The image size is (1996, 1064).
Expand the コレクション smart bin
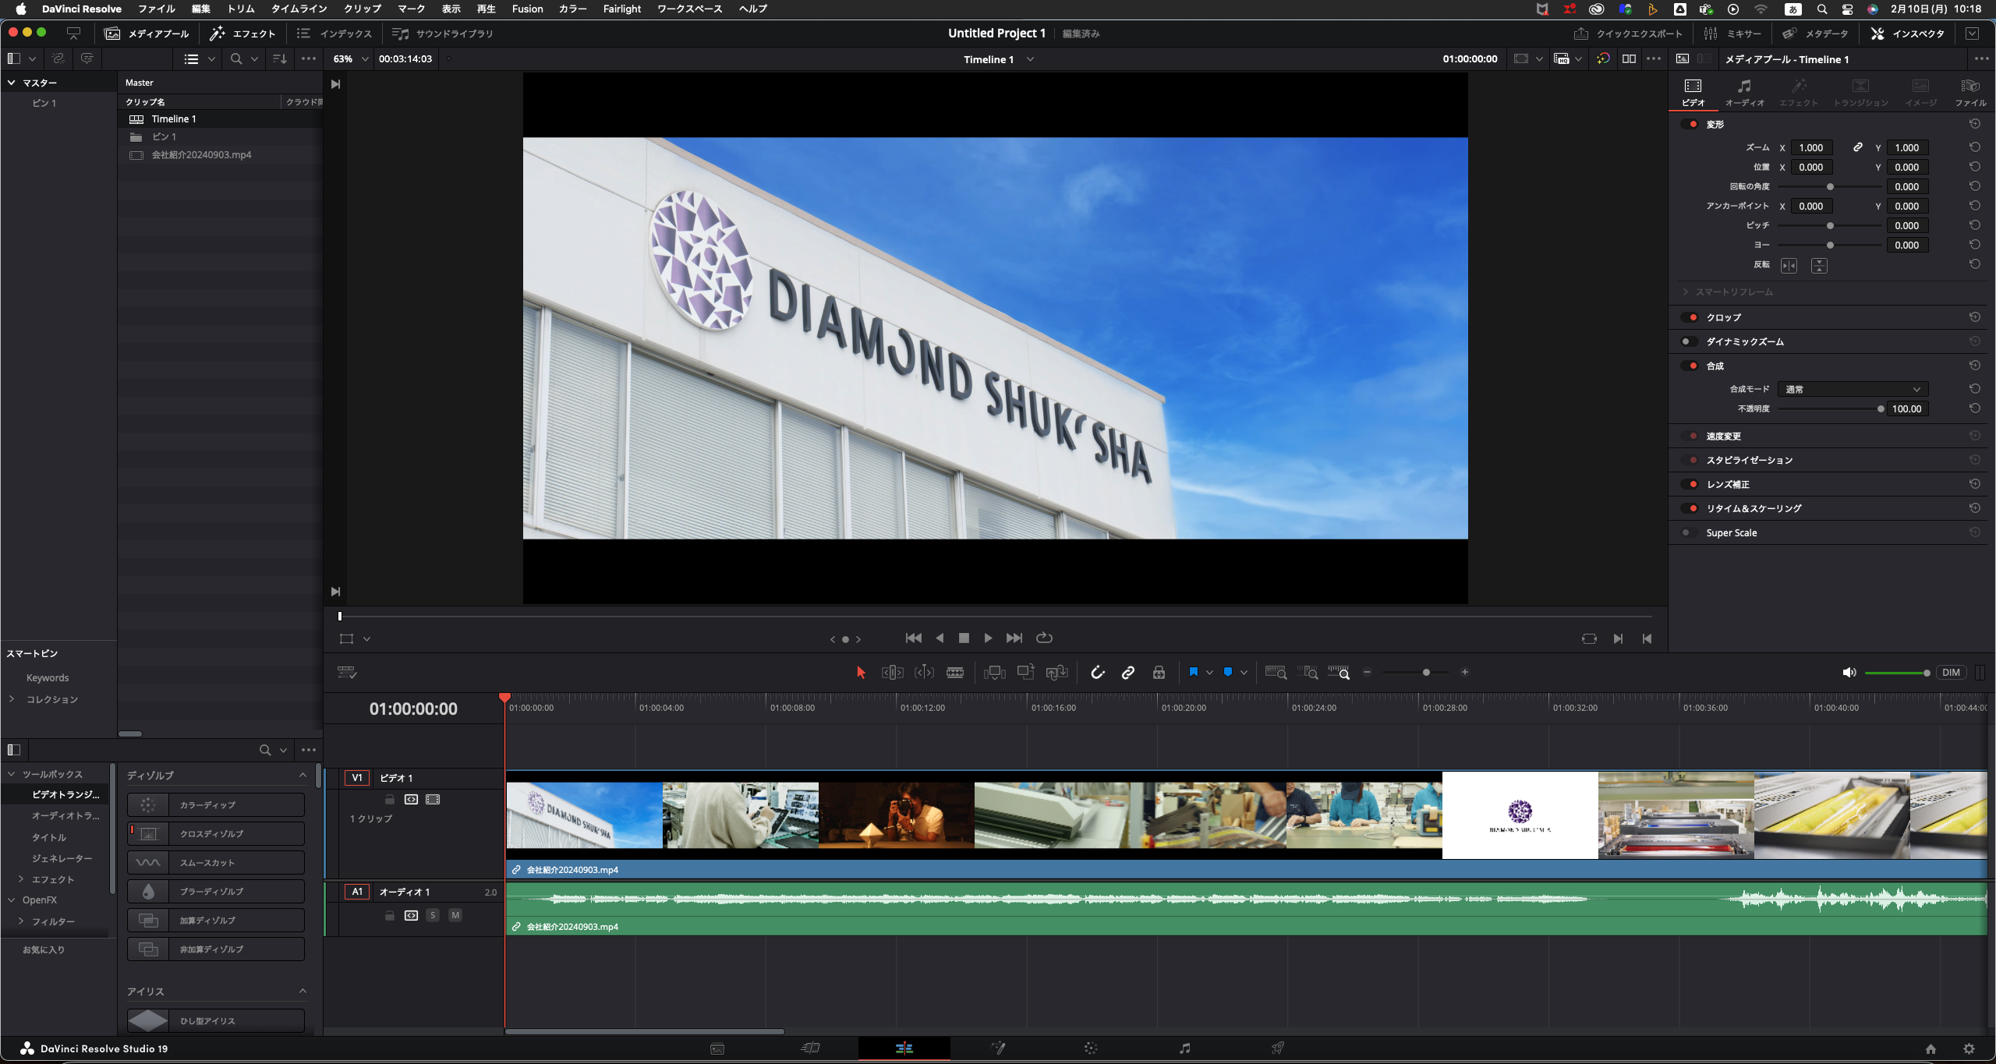click(x=12, y=699)
